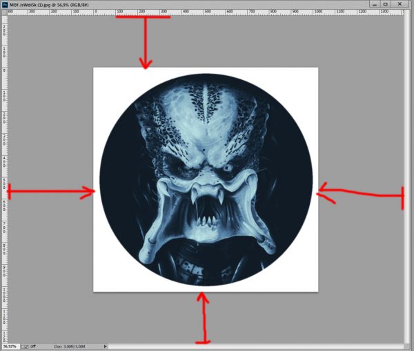Click the icon right of the zoom percentage field

click(x=25, y=346)
